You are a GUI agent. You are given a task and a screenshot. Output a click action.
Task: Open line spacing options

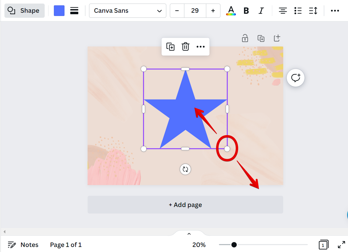coord(313,11)
